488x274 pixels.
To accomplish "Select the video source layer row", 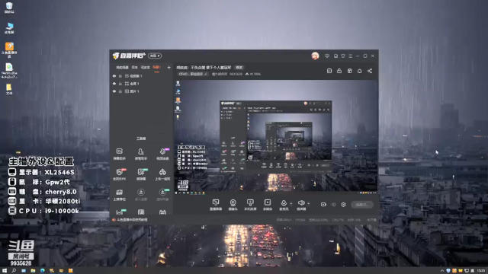I will pos(141,76).
